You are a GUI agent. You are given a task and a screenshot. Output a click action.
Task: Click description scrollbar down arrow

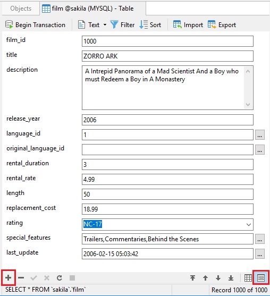248,104
